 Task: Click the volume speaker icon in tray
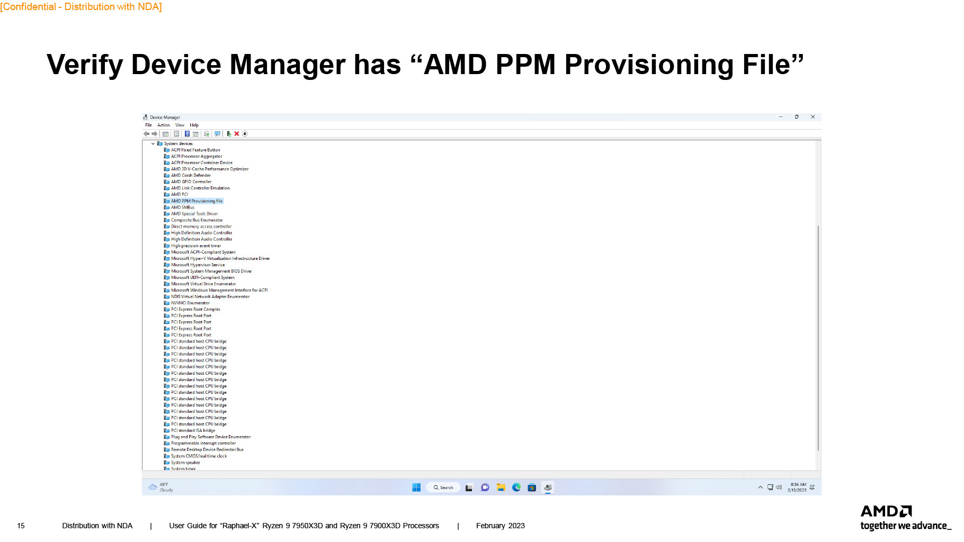click(x=779, y=487)
